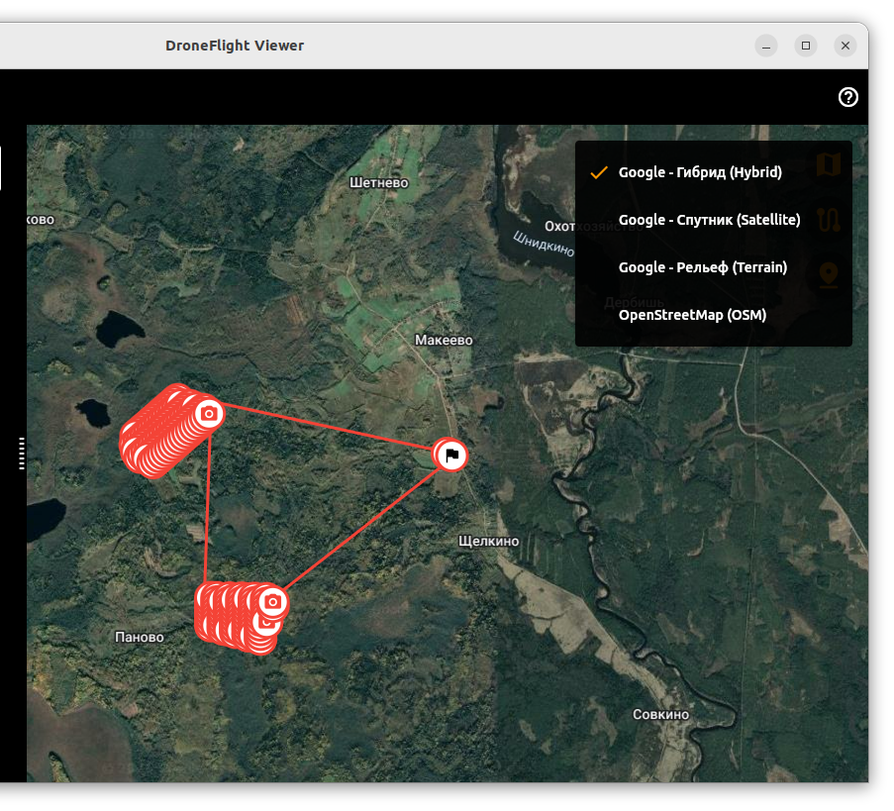The width and height of the screenshot is (894, 811).
Task: Select the topmost camera marker in the southern cluster
Action: [x=273, y=601]
